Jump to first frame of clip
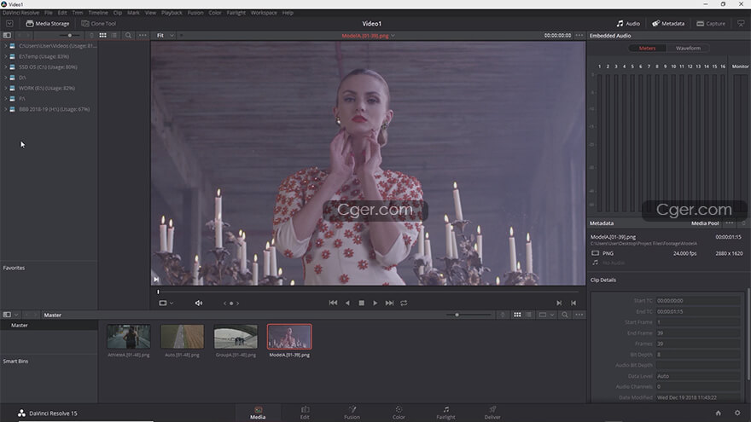This screenshot has height=422, width=751. pos(333,303)
